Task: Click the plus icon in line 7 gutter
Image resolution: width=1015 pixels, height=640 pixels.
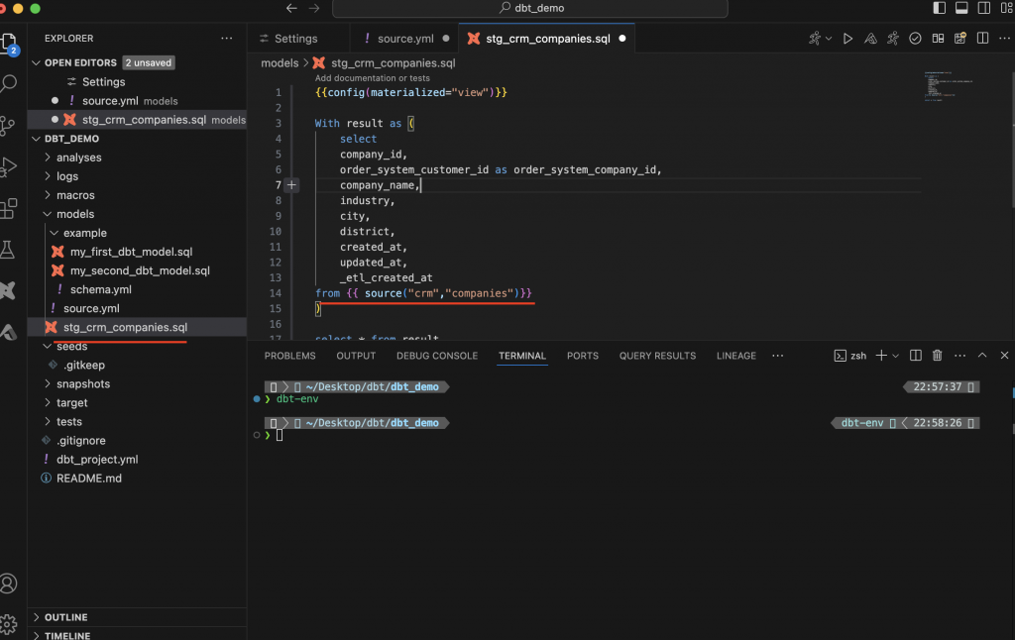Action: (x=292, y=185)
